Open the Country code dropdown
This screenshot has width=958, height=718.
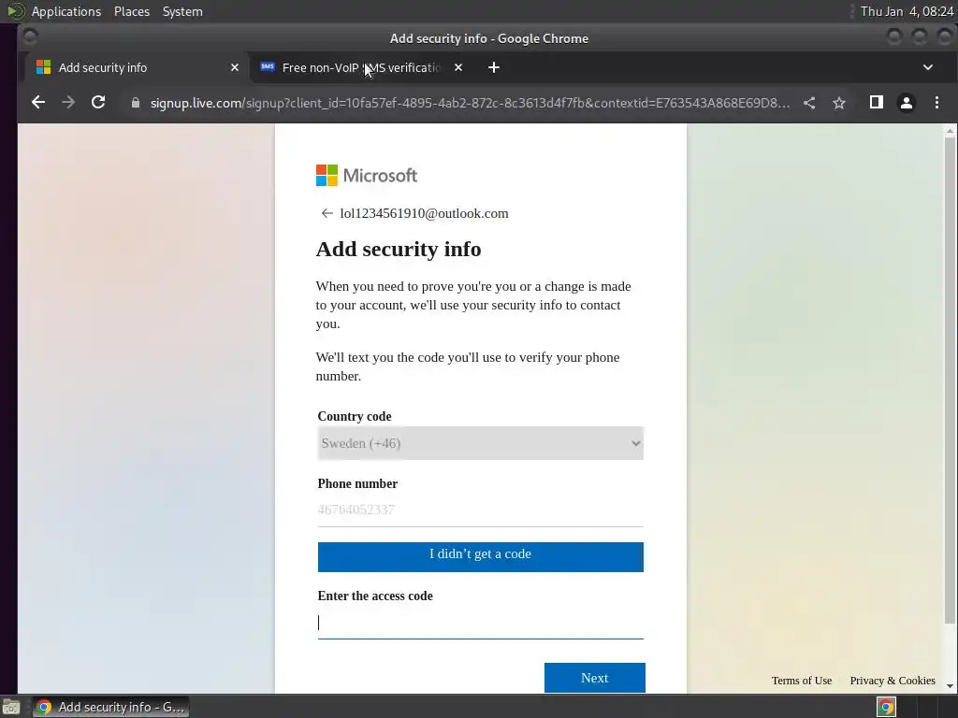pos(480,443)
